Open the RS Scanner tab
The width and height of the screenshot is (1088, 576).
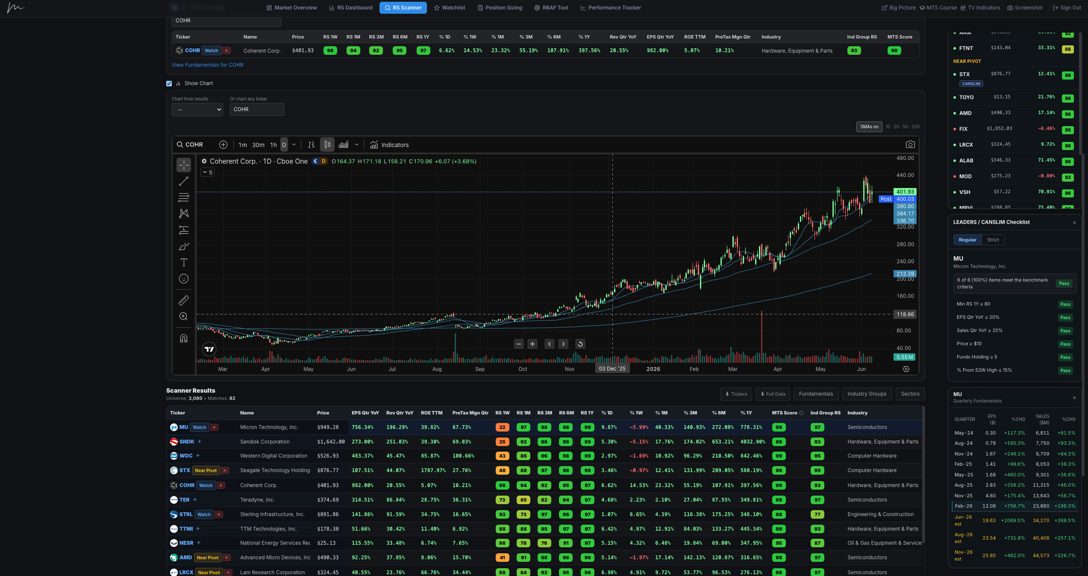(403, 8)
